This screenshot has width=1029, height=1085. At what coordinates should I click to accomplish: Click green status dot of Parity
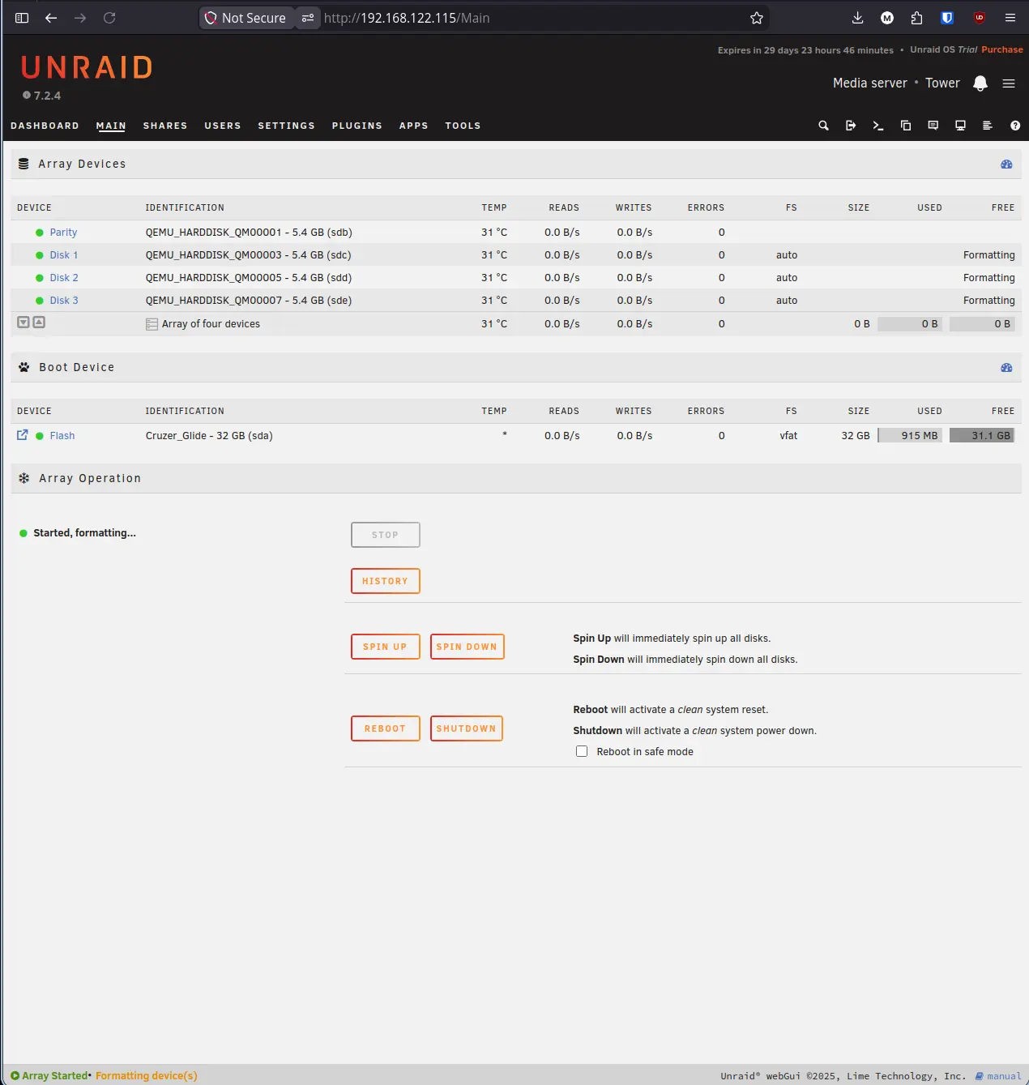39,233
